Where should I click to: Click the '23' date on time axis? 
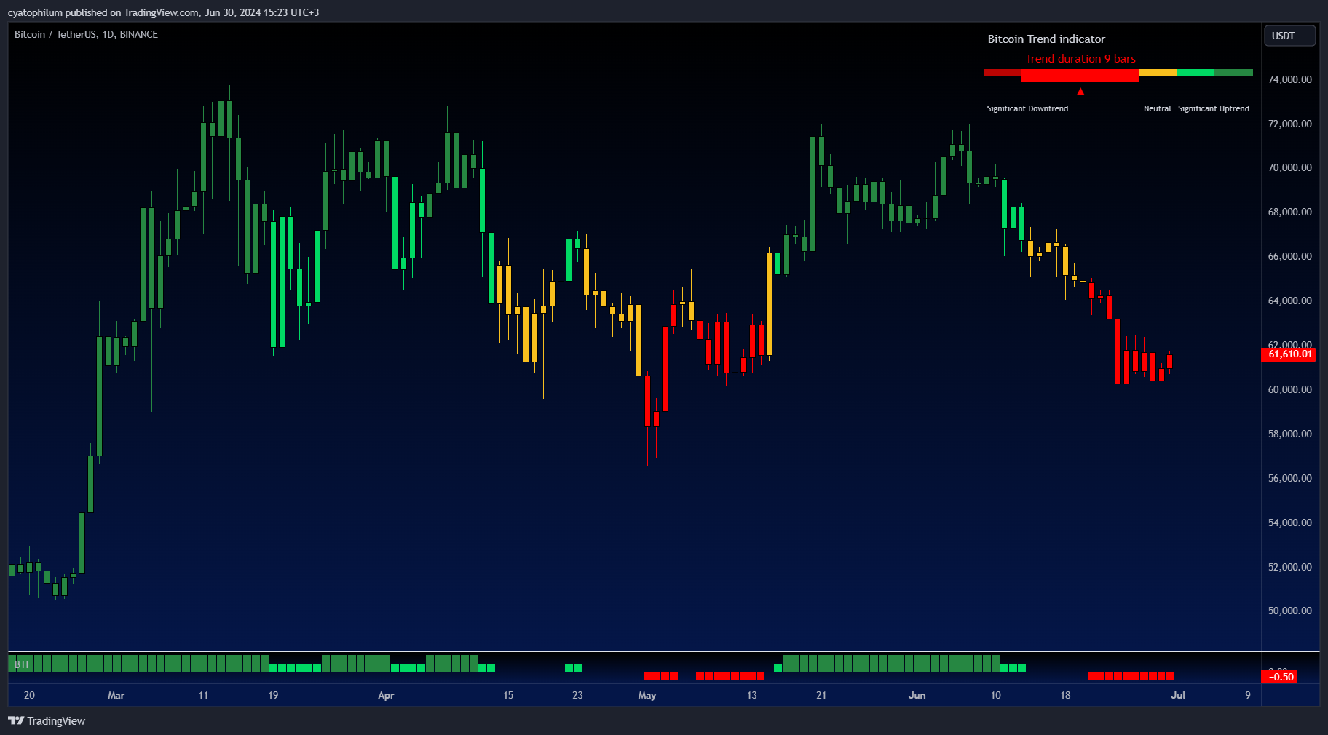577,695
